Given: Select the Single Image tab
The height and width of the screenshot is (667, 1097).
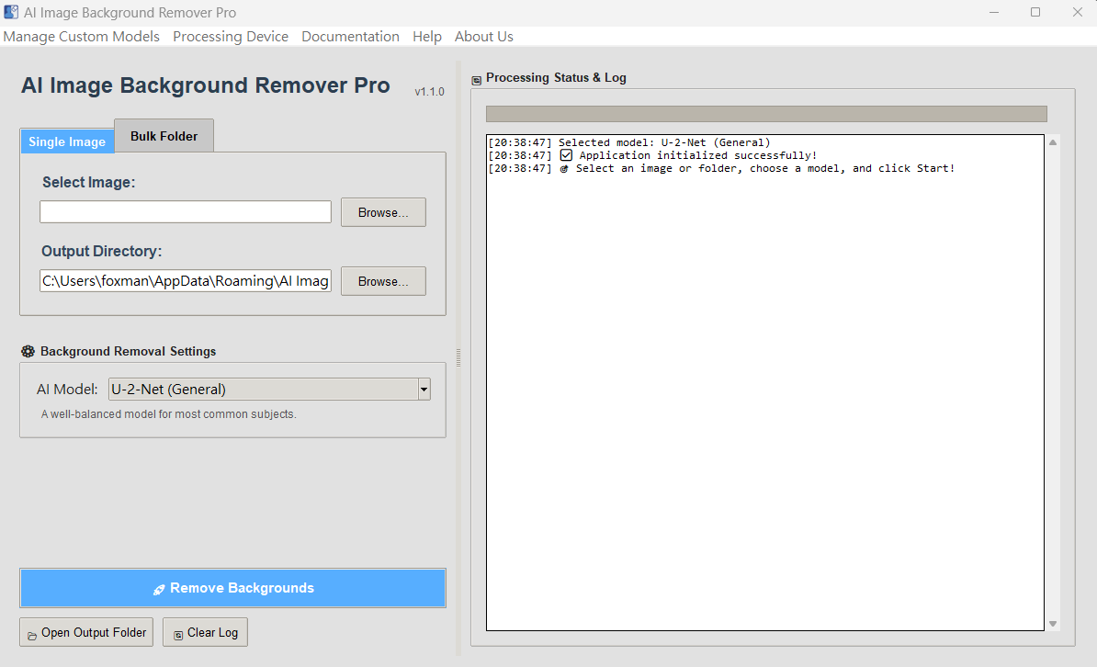Looking at the screenshot, I should (x=67, y=141).
